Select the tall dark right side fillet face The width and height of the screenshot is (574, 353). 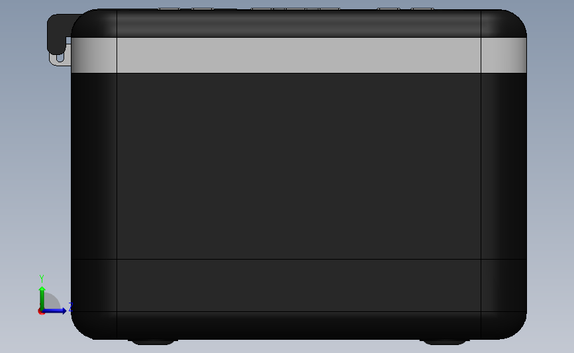[x=504, y=166]
